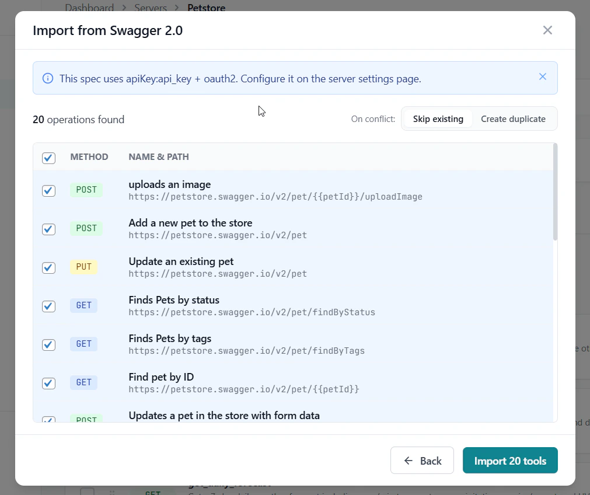This screenshot has width=590, height=495.
Task: Uncheck 'Update an existing pet' checkbox
Action: [x=48, y=268]
